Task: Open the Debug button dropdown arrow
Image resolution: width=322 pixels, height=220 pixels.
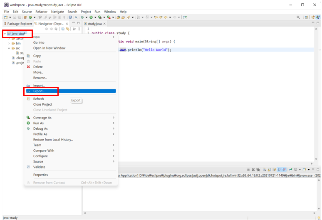Action: (86, 17)
